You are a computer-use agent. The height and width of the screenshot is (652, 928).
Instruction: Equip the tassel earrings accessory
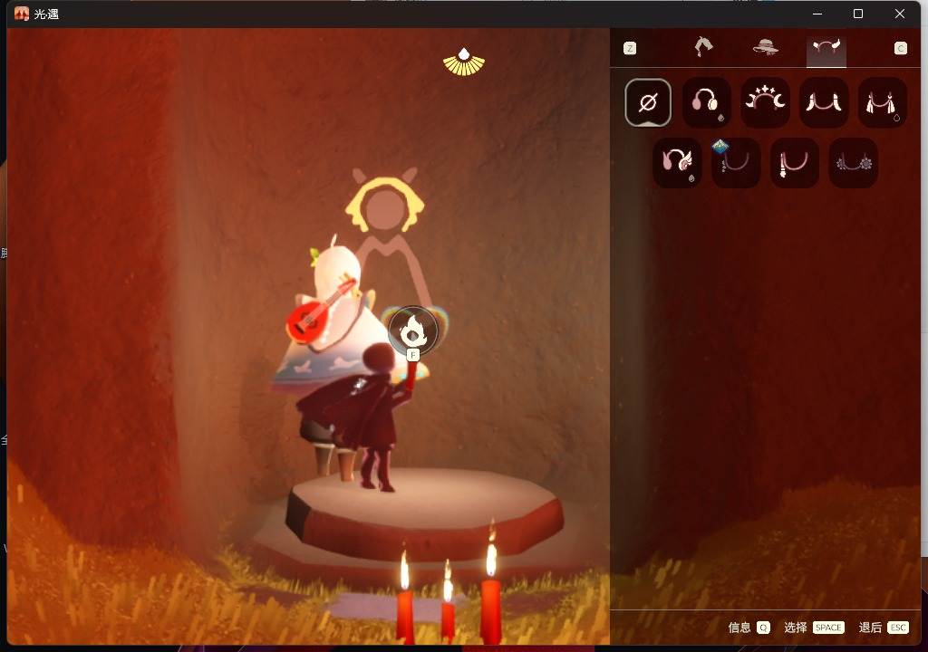pyautogui.click(x=882, y=102)
